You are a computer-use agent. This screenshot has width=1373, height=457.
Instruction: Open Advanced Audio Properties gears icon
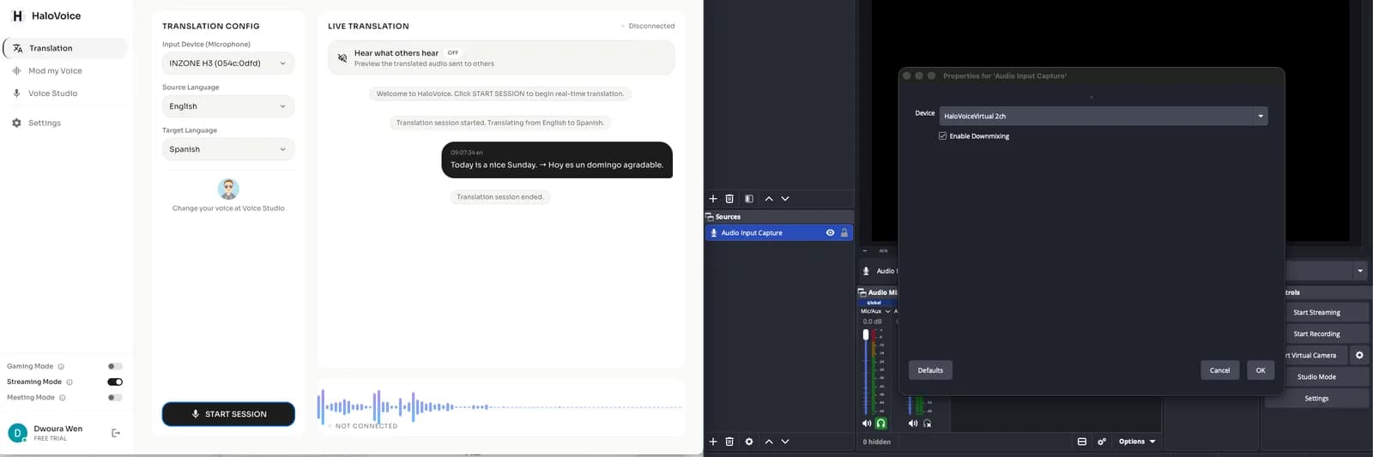(1102, 442)
